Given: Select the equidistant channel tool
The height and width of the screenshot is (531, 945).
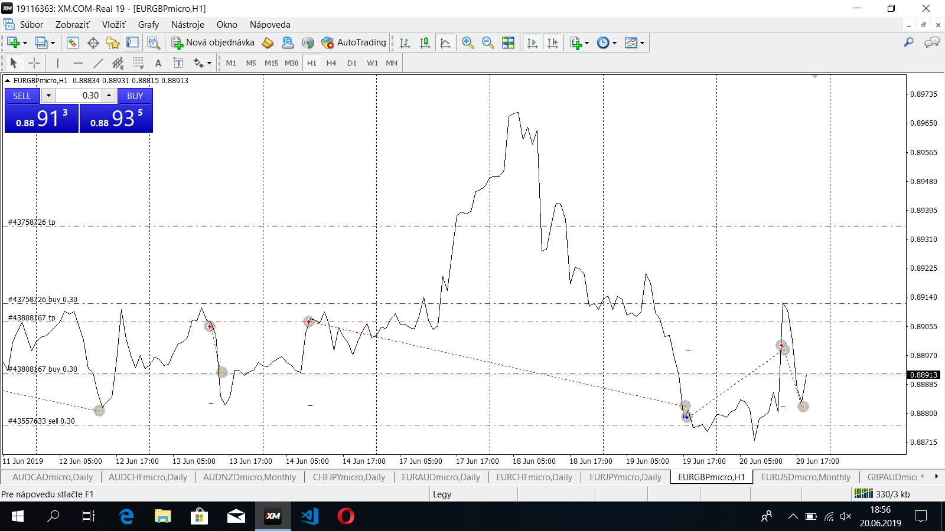Looking at the screenshot, I should 118,63.
